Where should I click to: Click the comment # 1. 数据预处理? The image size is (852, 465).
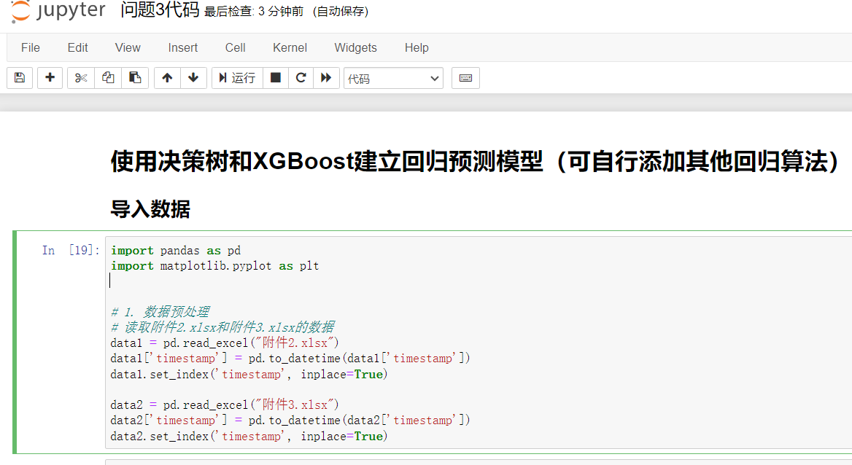[x=160, y=312]
